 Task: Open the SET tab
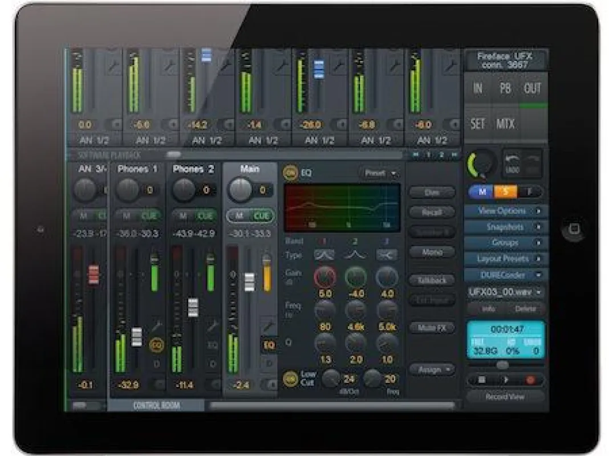click(478, 124)
